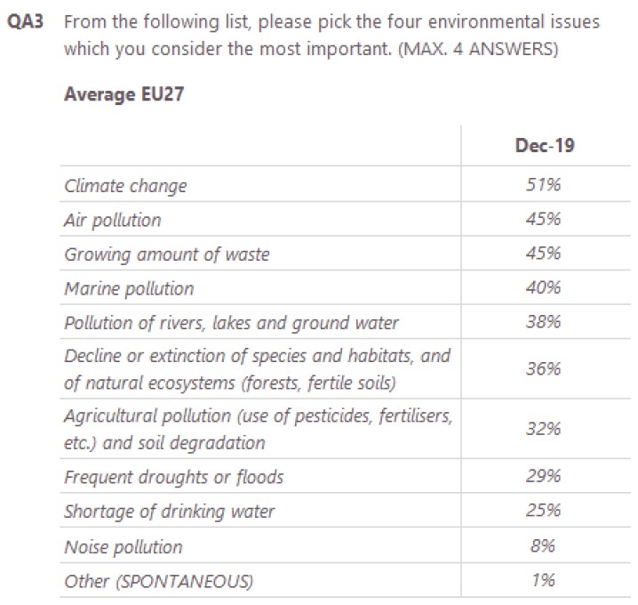
Task: Select the Dec-19 column header
Action: (x=544, y=146)
